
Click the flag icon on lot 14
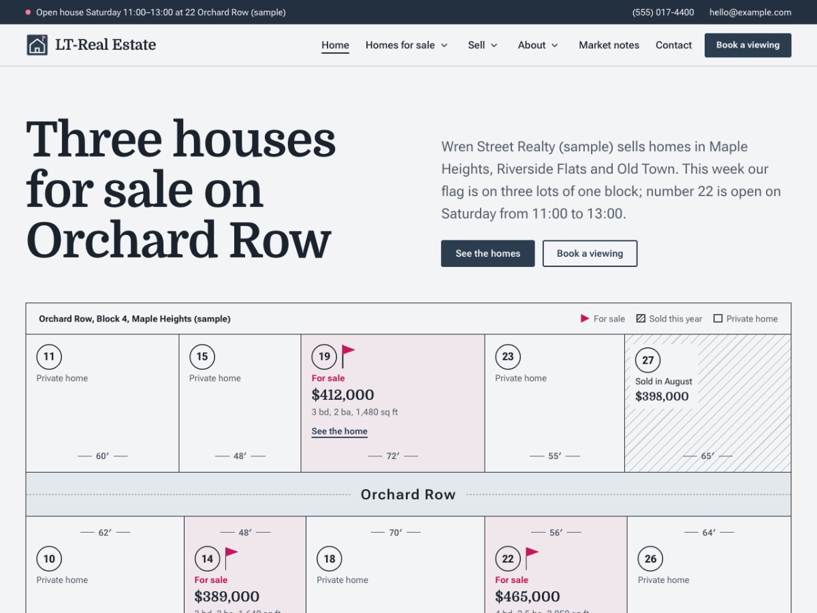coord(231,559)
